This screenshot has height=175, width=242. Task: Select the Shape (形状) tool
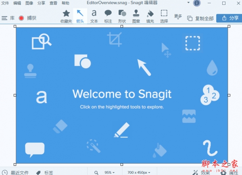pyautogui.click(x=122, y=16)
